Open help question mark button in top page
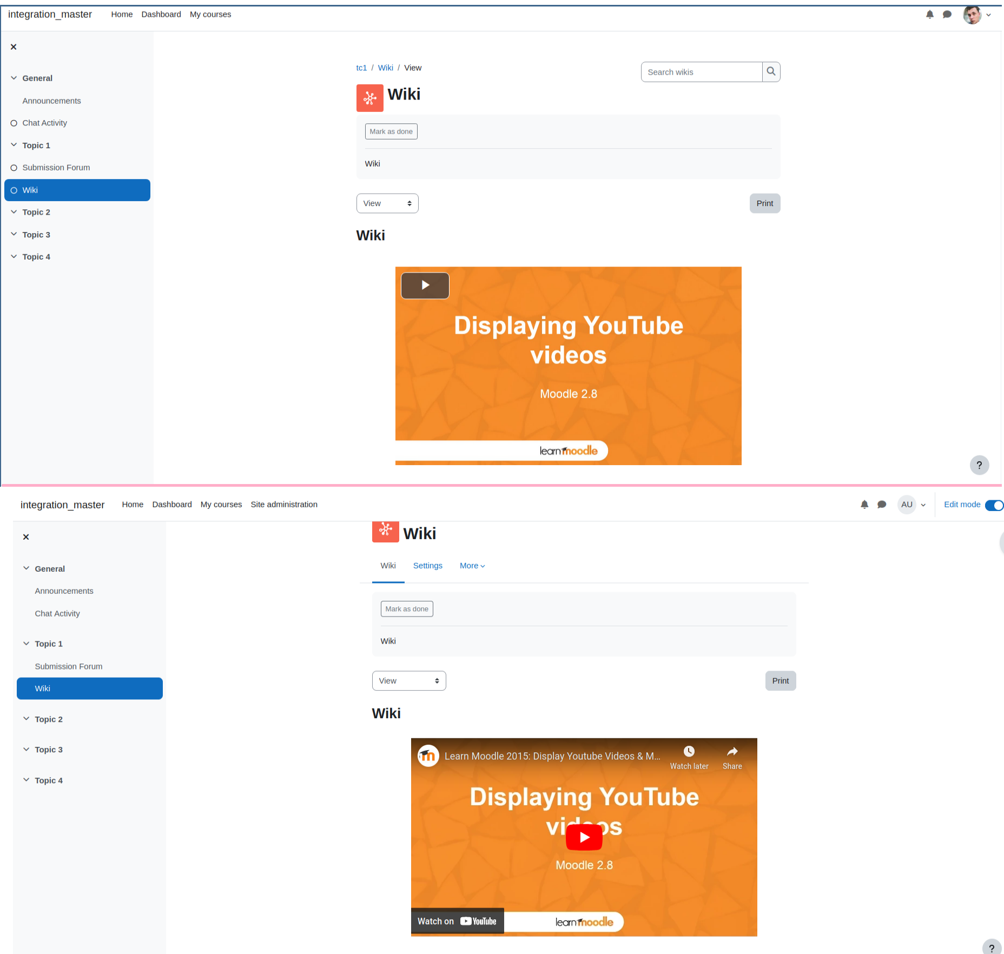The height and width of the screenshot is (954, 1004). (979, 465)
